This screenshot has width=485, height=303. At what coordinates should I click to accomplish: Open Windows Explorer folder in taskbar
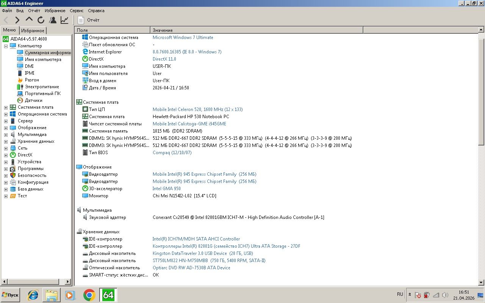pos(52,295)
